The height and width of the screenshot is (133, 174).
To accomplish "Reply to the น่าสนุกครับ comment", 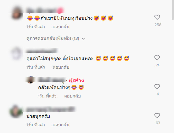I will click(x=61, y=125).
